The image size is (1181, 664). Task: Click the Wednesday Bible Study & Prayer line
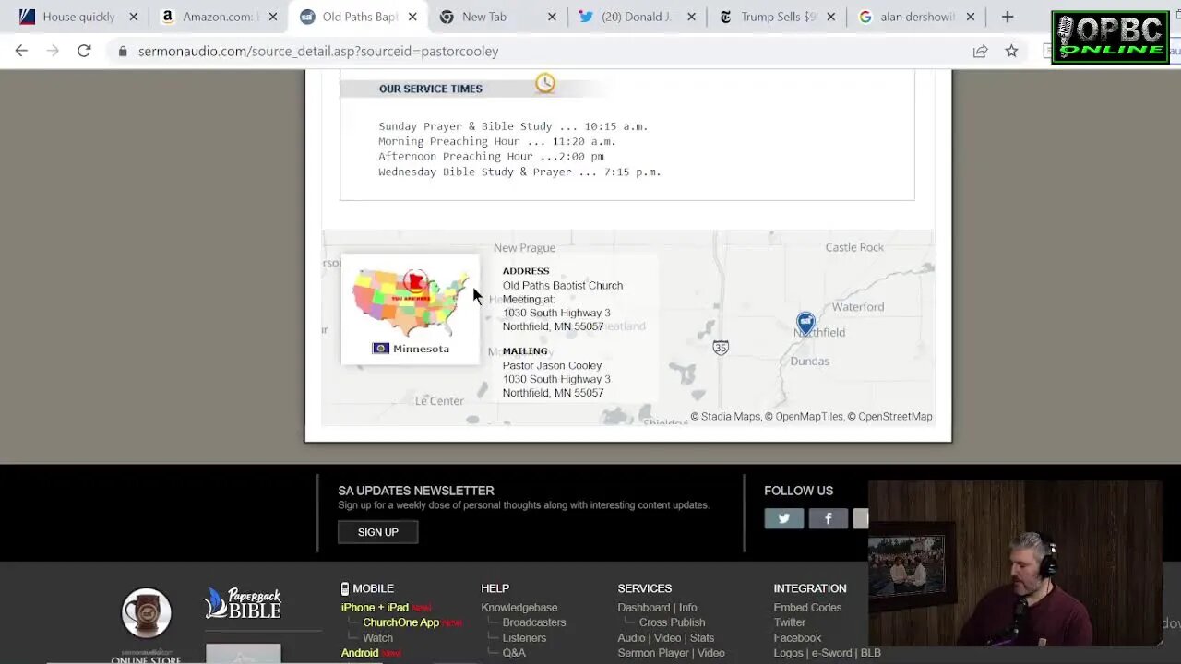(x=519, y=172)
